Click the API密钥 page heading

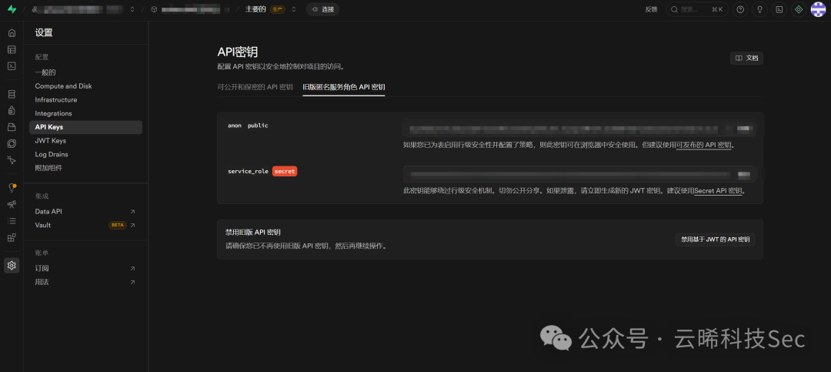click(x=238, y=52)
